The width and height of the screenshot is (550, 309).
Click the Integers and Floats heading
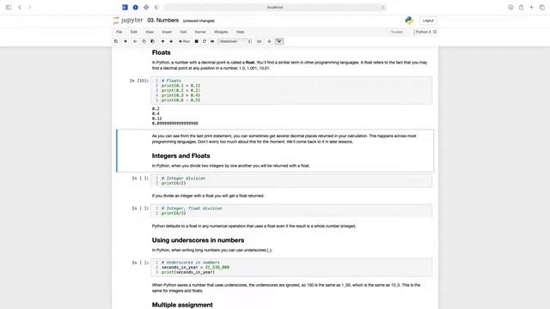point(181,156)
